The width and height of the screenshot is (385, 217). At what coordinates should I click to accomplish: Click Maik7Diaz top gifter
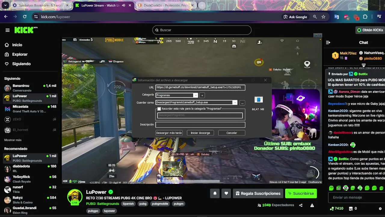tap(348, 53)
